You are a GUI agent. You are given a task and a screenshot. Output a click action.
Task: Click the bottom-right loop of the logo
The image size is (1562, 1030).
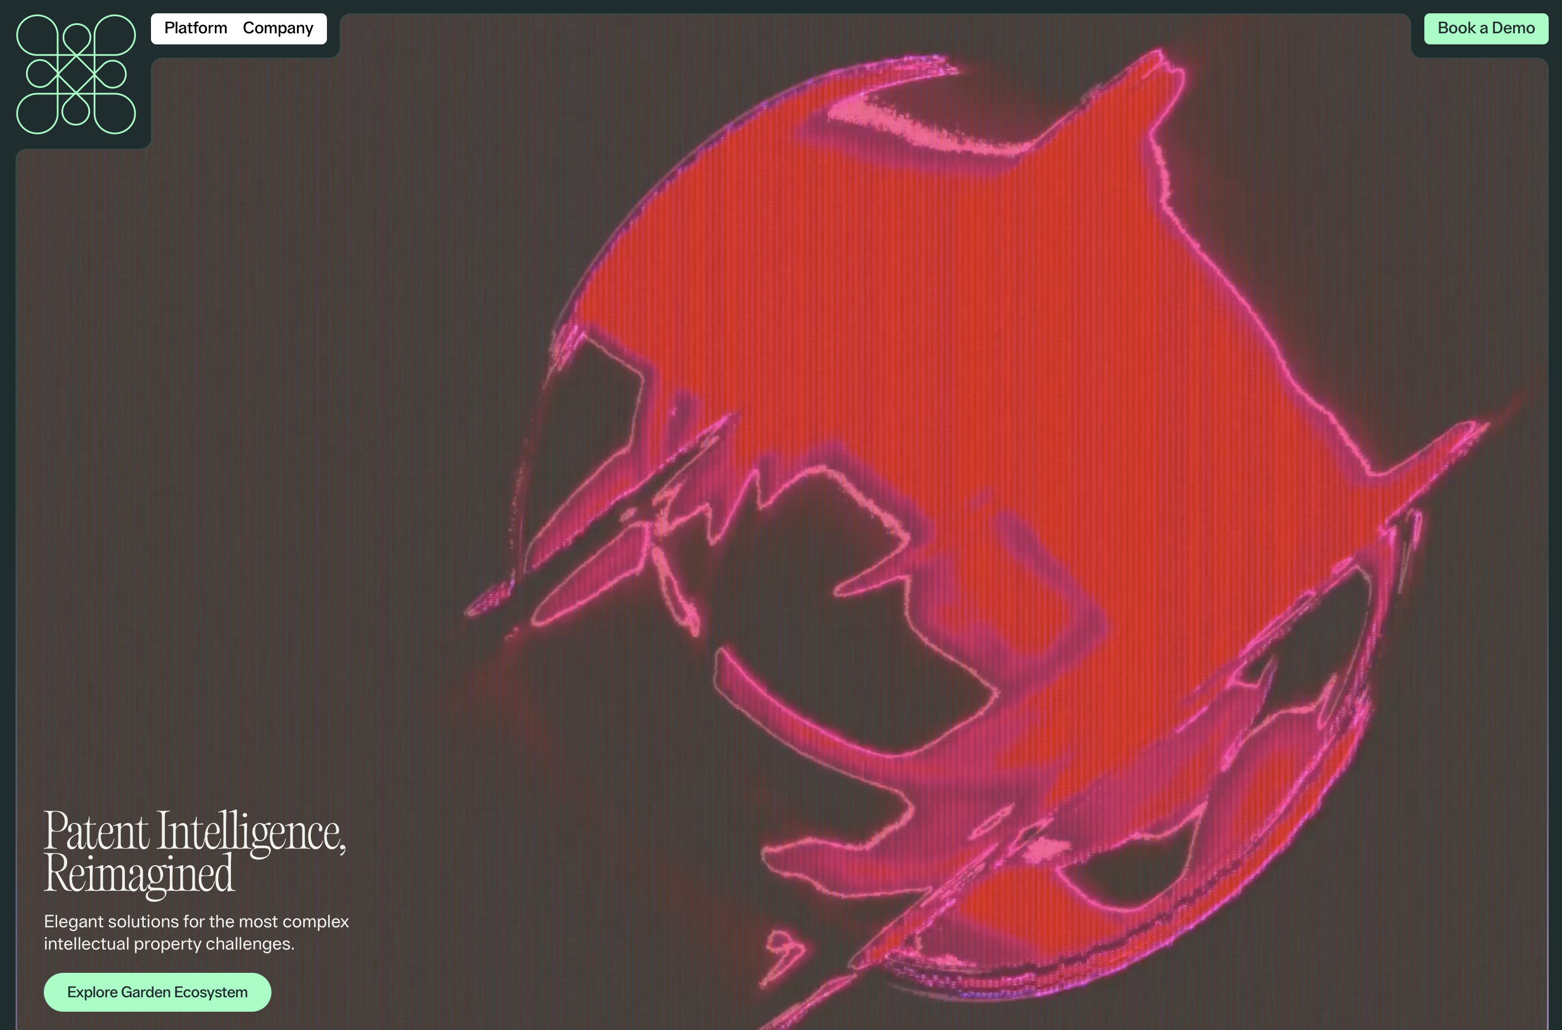pos(115,113)
